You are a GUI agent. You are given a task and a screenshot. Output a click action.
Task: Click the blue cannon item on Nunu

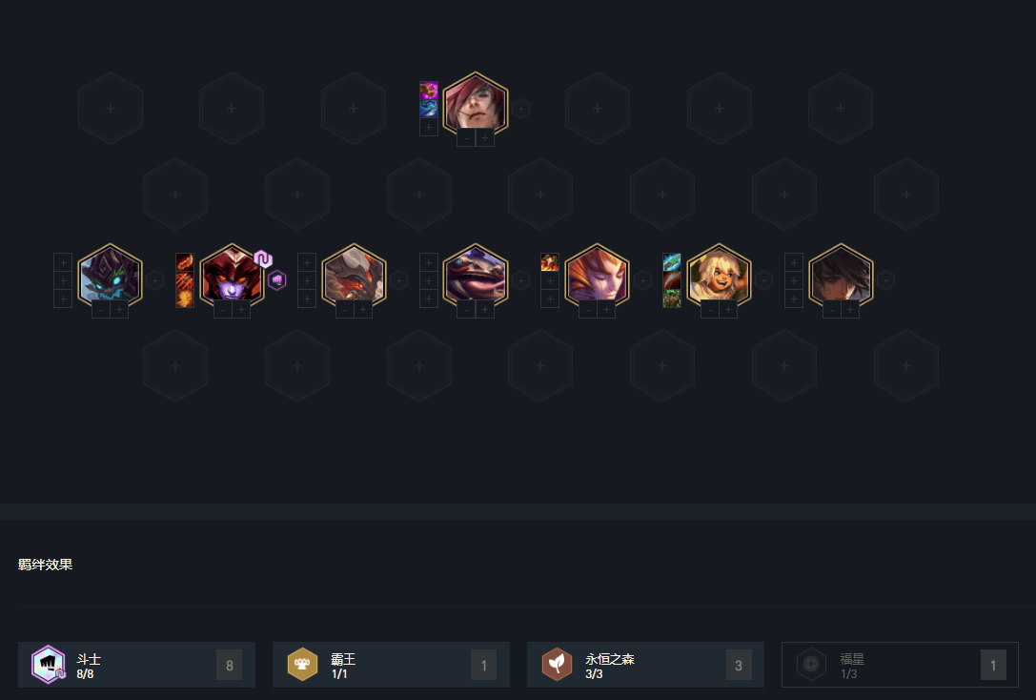click(672, 262)
